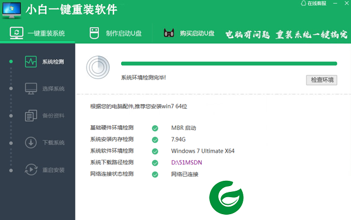Click the MBR 启动 value
The height and width of the screenshot is (220, 351).
click(x=184, y=128)
